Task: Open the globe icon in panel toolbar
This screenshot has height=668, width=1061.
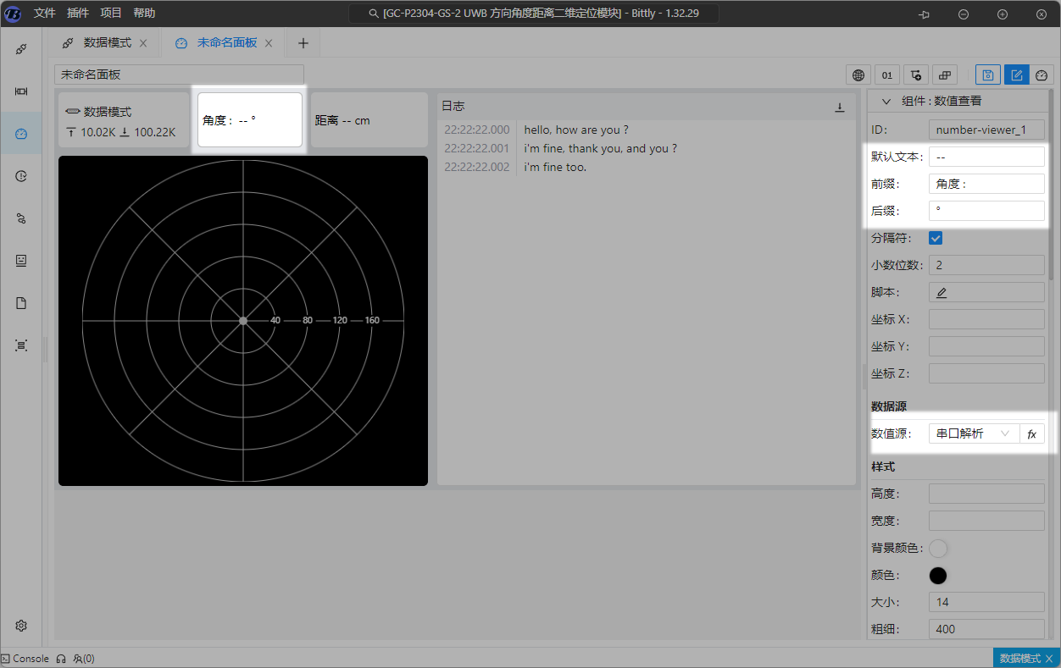Action: [x=858, y=75]
